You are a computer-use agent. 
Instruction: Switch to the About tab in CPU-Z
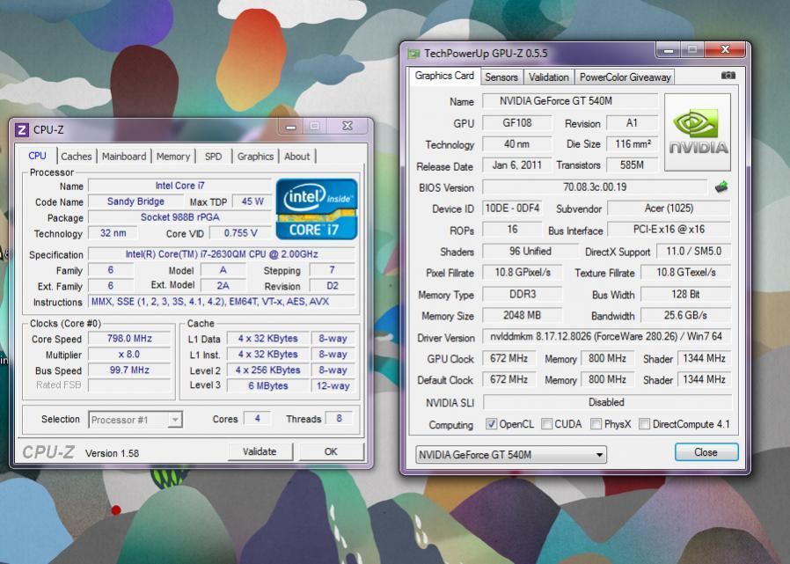click(296, 157)
